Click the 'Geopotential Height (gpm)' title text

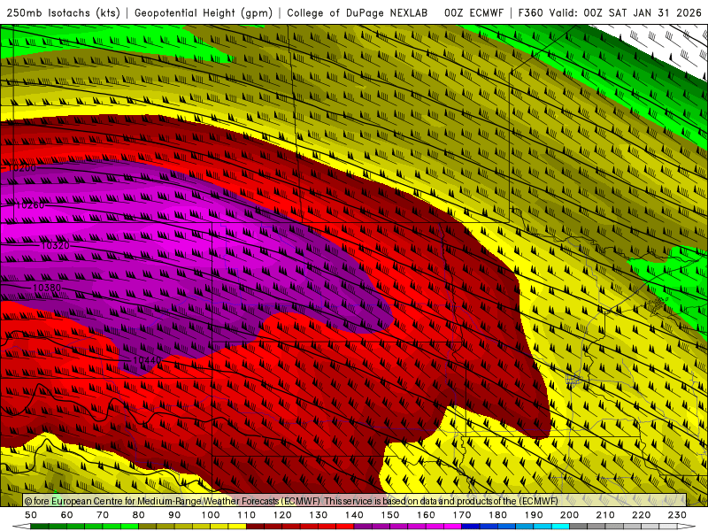point(204,12)
